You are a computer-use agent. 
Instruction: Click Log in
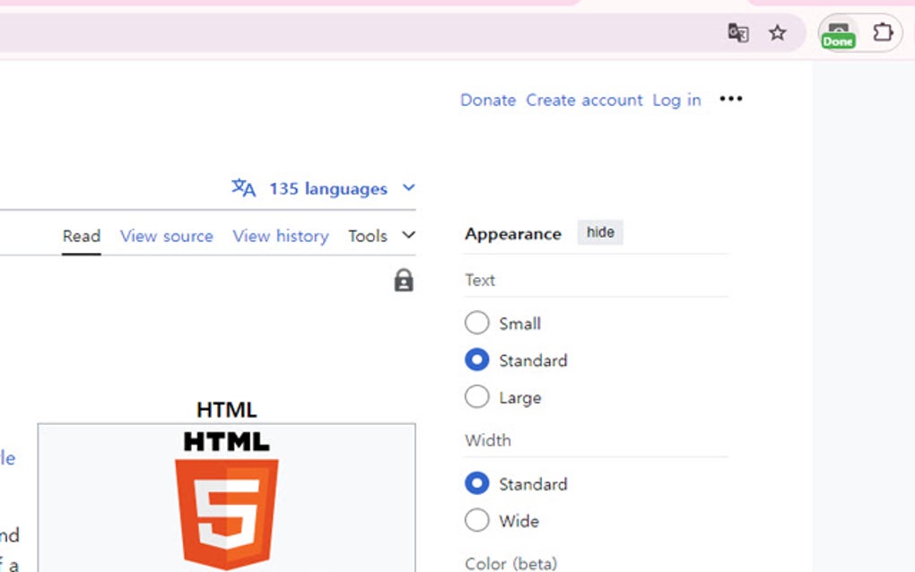click(x=677, y=100)
